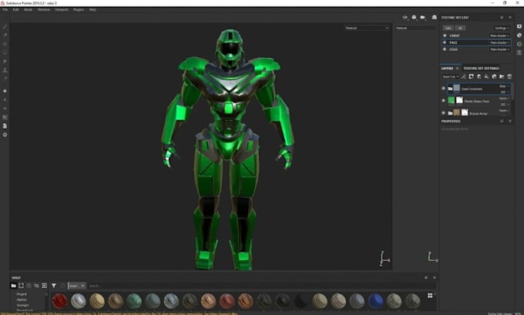This screenshot has width=524, height=315.
Task: Open Texture Set List Settings dropdown
Action: point(502,28)
